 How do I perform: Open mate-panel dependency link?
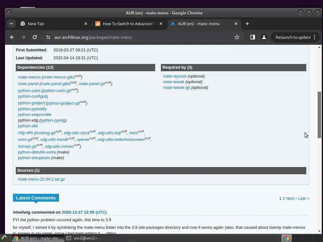[x=28, y=84]
